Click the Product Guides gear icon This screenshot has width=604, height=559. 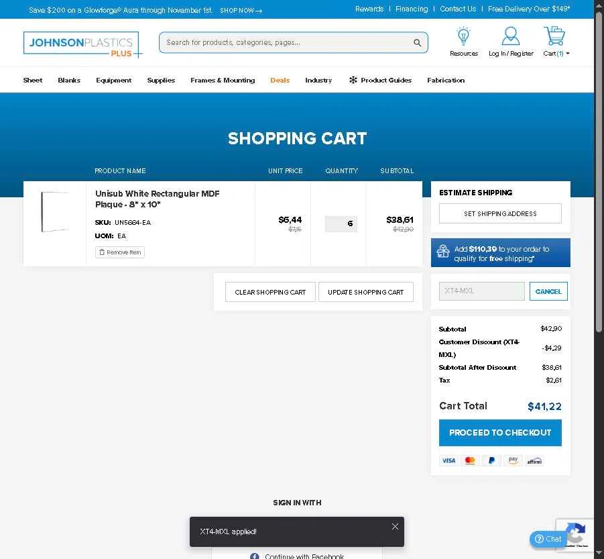(x=353, y=80)
